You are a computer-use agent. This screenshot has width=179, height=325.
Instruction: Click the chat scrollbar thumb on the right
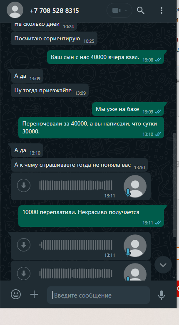tap(174, 185)
